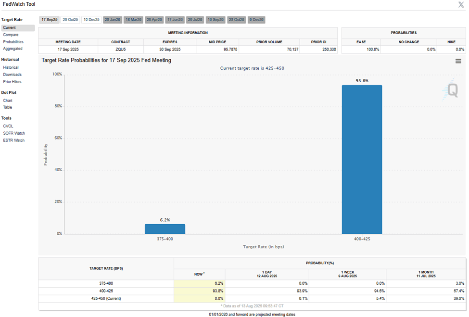
Task: Select the 29 Oct25 meeting tab
Action: click(x=70, y=20)
